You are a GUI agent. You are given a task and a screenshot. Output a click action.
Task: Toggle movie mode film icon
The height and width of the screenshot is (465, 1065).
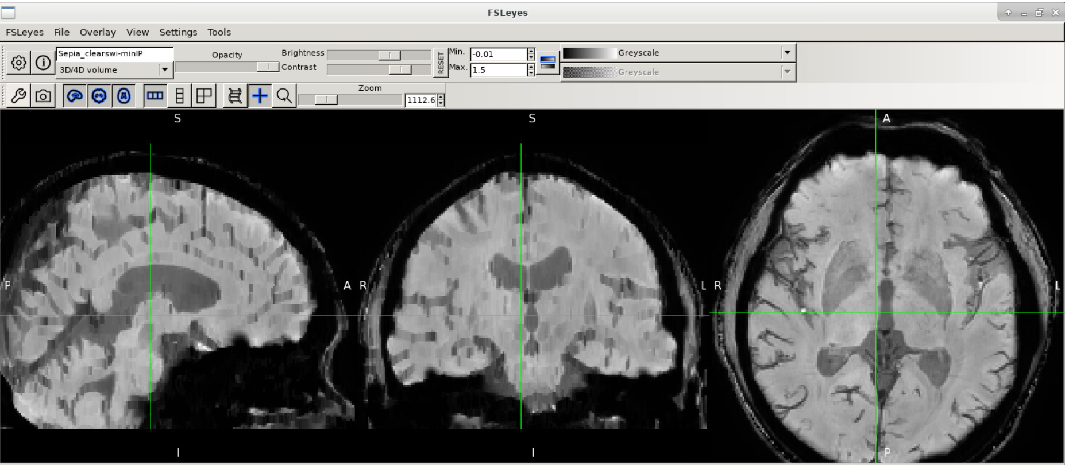coord(235,96)
